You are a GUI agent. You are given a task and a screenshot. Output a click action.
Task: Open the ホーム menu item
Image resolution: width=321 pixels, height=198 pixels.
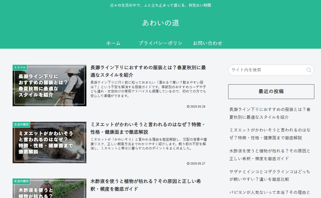[113, 43]
